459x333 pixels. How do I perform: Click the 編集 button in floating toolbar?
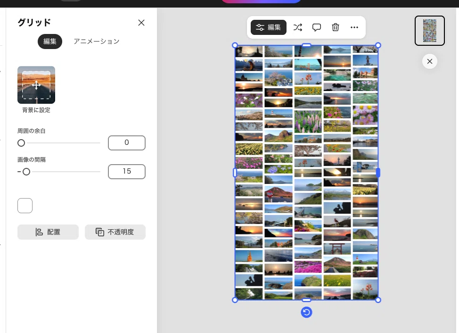click(x=269, y=27)
